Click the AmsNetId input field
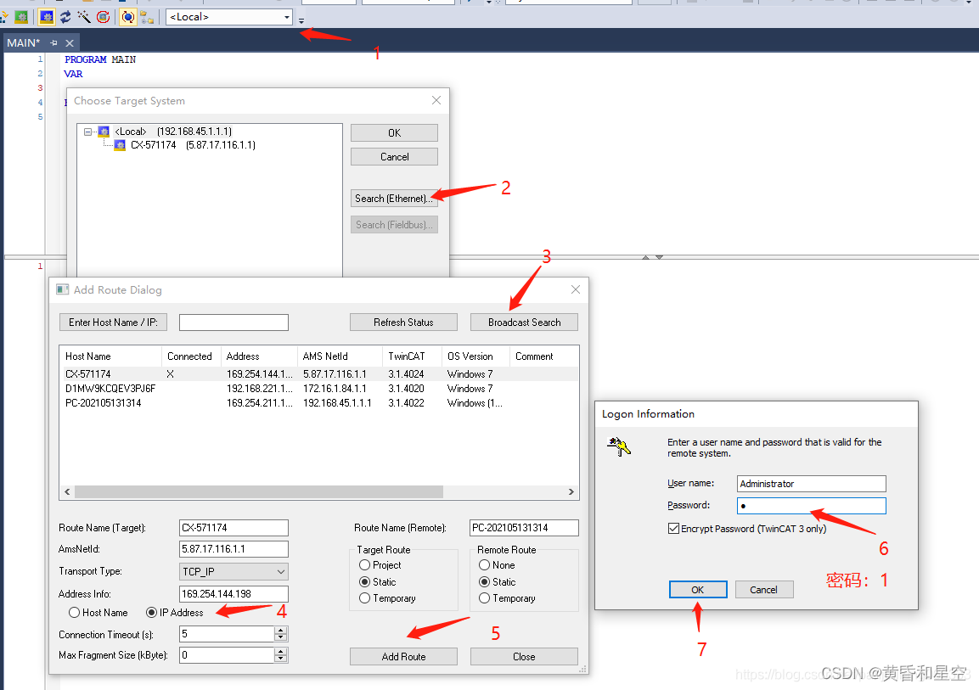 pyautogui.click(x=233, y=549)
